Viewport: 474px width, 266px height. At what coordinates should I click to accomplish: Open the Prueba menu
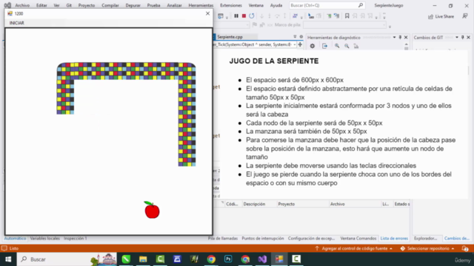(153, 5)
